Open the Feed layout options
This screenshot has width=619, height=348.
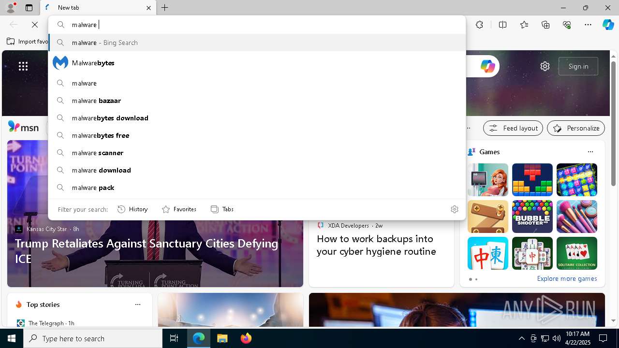(x=513, y=128)
